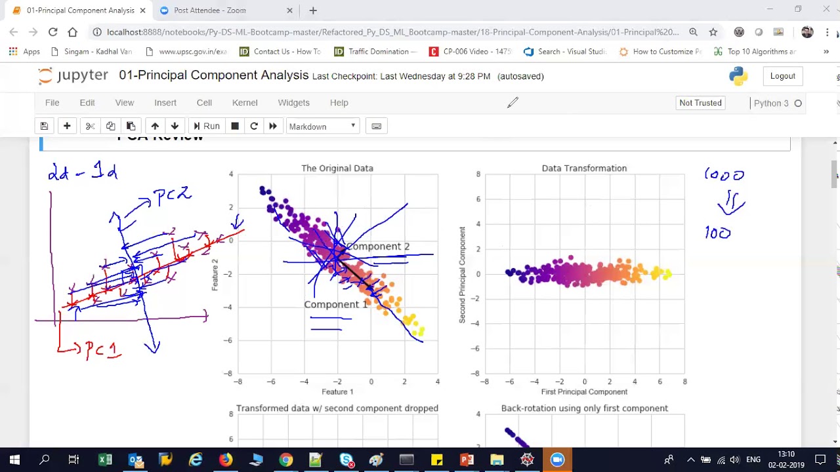Open Top 10 Algorithms bookmark
The height and width of the screenshot is (472, 840).
click(755, 51)
